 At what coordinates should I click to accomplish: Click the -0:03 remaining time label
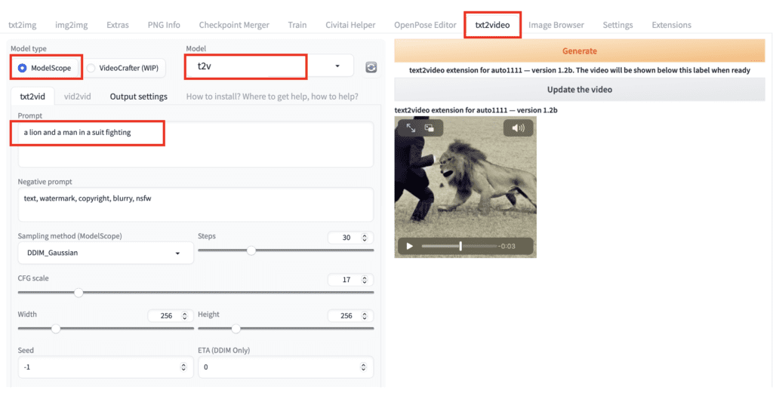(x=507, y=246)
